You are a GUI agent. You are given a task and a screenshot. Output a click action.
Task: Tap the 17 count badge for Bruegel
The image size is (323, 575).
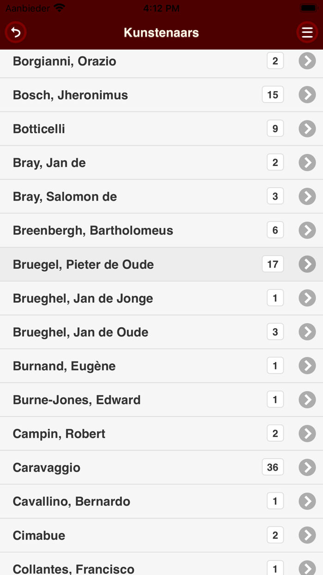click(x=273, y=264)
